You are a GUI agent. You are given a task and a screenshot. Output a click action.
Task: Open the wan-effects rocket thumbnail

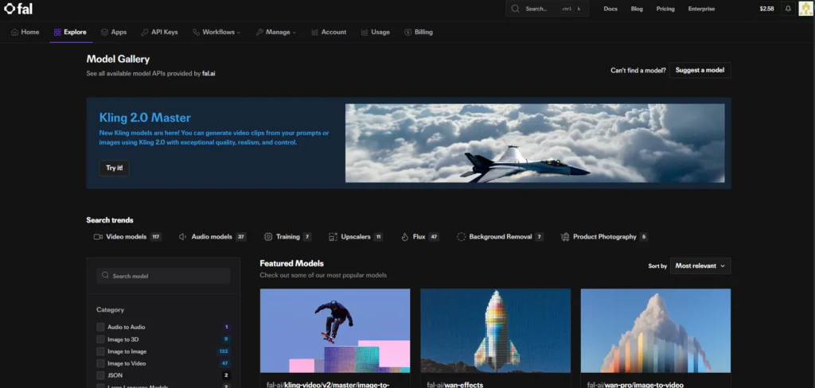(x=495, y=330)
